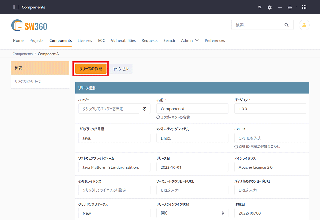Go to the Vulnerabilities tab

(x=123, y=41)
